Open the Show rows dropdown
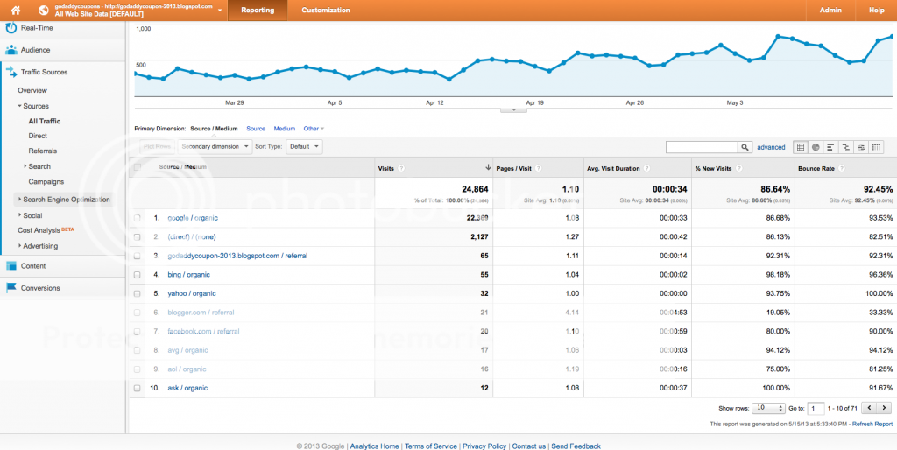Screen dimensions: 897x450 769,408
